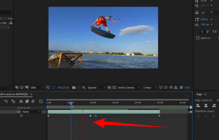Click the vertical scale icon
The width and height of the screenshot is (219, 140).
click(197, 19)
